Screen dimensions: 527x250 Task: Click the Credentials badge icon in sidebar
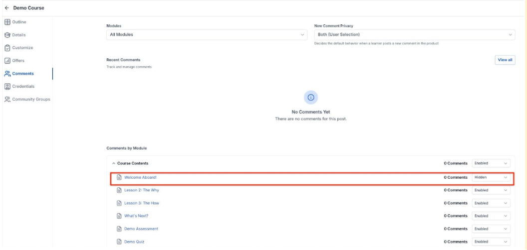(x=7, y=86)
